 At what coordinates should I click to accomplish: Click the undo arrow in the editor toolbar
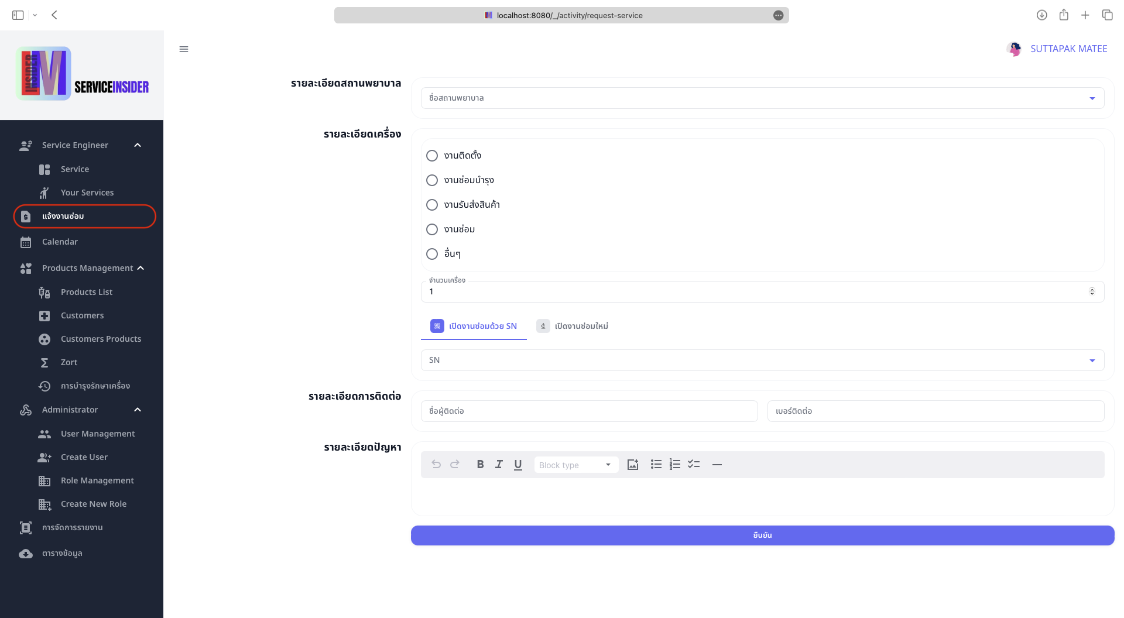(x=436, y=464)
